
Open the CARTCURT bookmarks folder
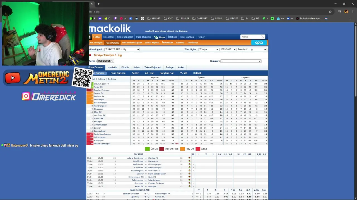200,19
